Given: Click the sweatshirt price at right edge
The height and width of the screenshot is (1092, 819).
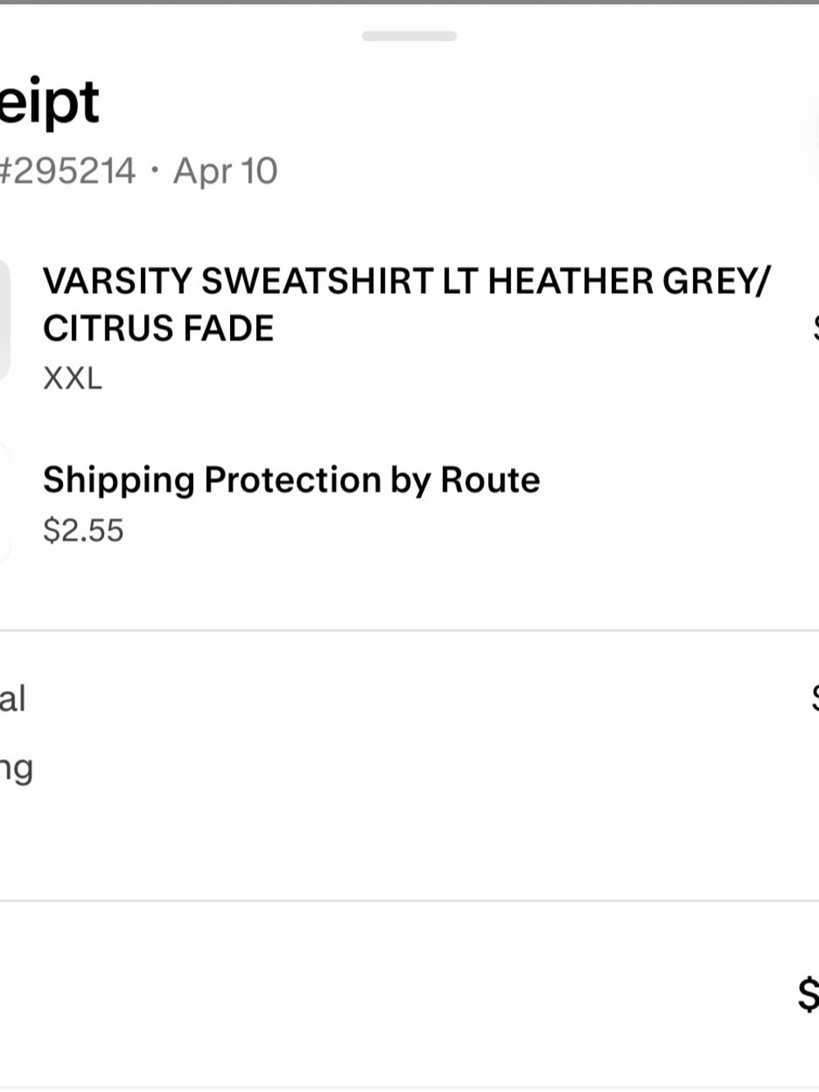Looking at the screenshot, I should click(x=816, y=329).
